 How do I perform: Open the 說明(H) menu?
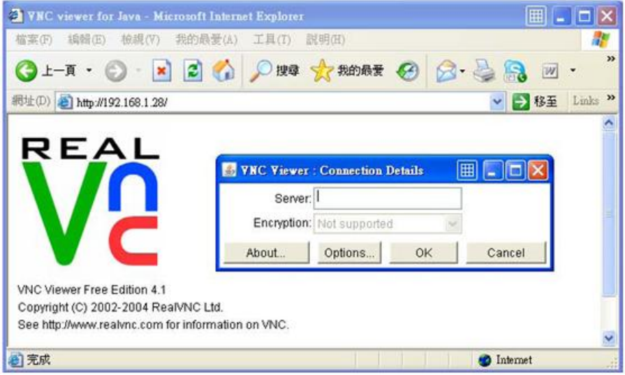pyautogui.click(x=325, y=40)
